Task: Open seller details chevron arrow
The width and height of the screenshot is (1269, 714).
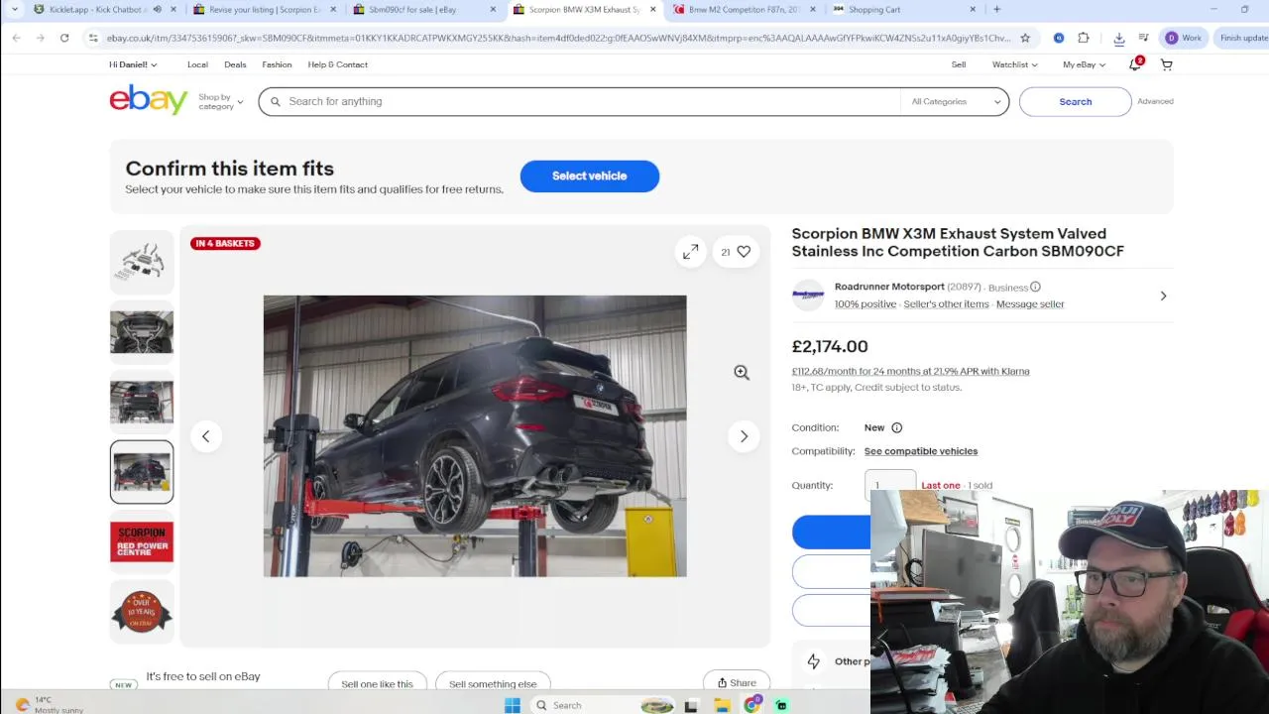Action: tap(1163, 296)
